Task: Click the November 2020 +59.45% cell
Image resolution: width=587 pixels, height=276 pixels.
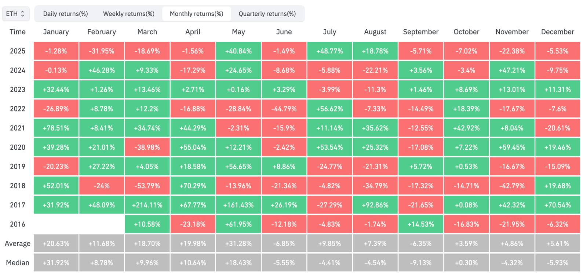Action: 512,148
